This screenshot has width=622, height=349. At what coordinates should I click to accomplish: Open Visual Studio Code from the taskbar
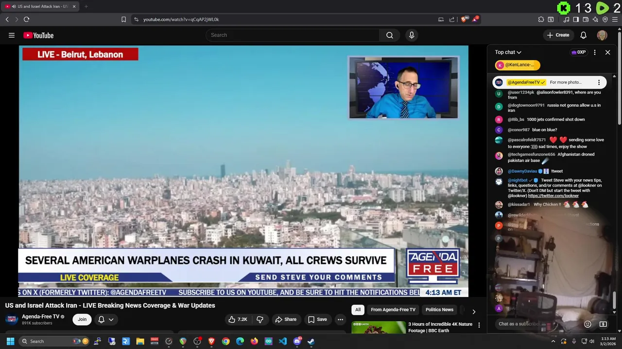tap(283, 341)
